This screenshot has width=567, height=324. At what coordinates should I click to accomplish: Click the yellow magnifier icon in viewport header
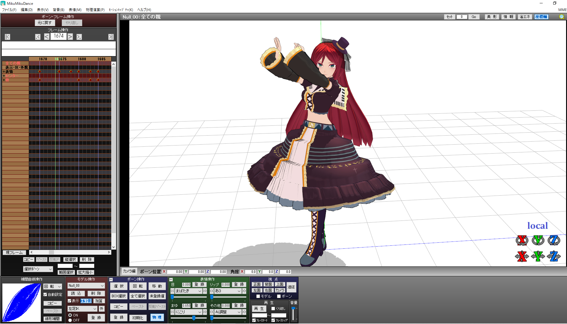(x=562, y=17)
